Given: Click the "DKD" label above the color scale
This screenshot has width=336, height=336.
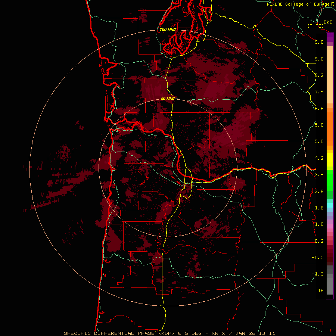Looking at the screenshot, I should [328, 22].
